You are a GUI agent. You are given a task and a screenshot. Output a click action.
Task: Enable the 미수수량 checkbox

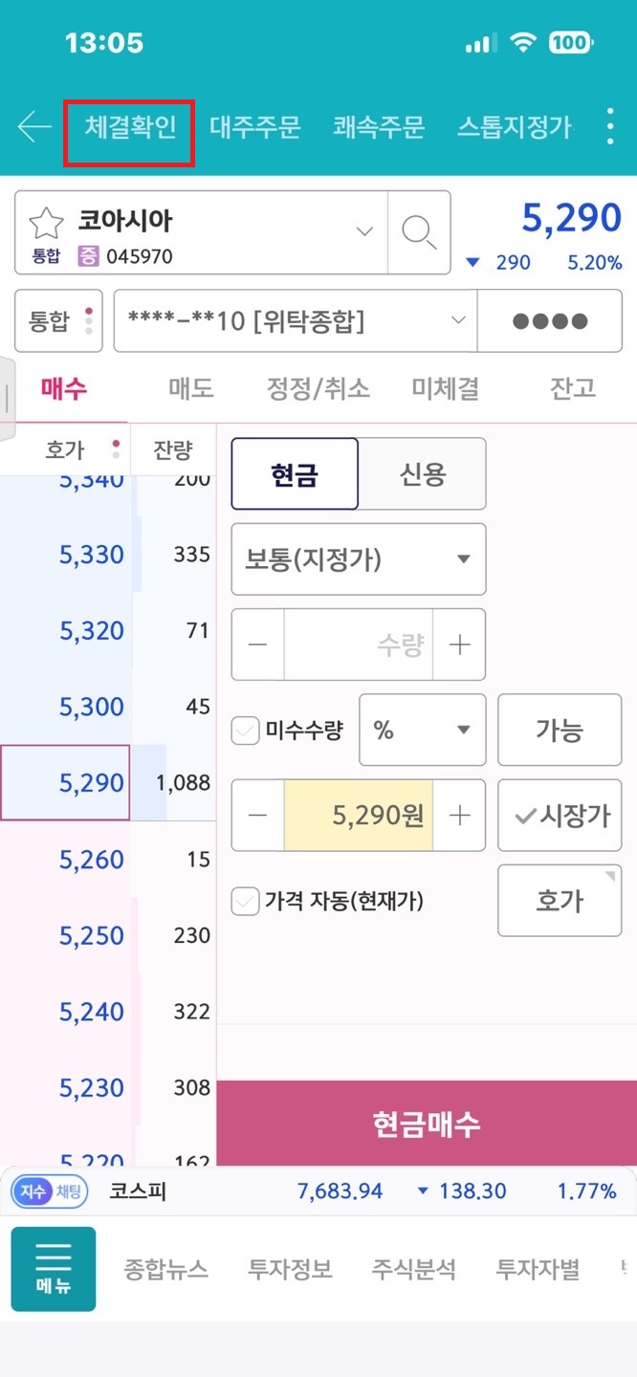pyautogui.click(x=247, y=732)
